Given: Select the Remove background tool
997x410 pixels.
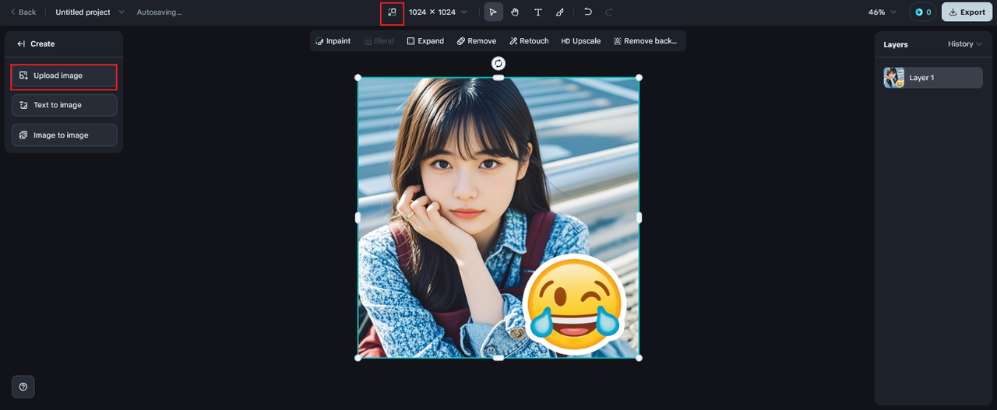Looking at the screenshot, I should (x=645, y=41).
